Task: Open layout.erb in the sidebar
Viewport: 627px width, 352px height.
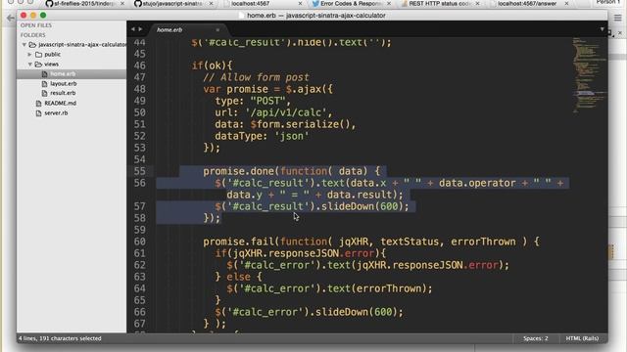Action: 63,83
